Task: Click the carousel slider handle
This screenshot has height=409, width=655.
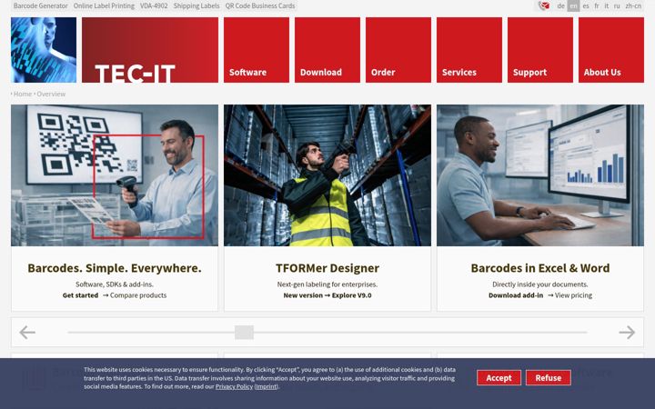Action: [x=244, y=333]
